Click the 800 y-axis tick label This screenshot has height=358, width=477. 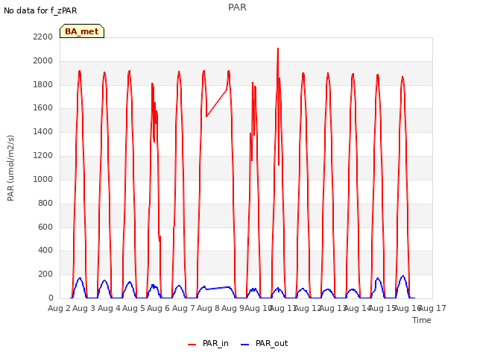point(45,203)
